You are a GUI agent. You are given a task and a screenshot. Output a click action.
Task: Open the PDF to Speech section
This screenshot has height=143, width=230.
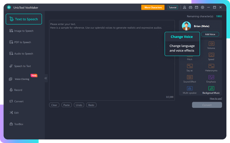pos(20,42)
